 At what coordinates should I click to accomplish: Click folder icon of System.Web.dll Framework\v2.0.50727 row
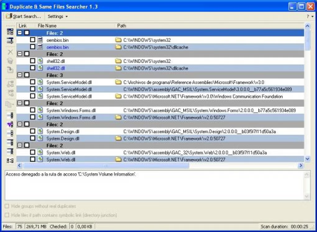[118, 160]
